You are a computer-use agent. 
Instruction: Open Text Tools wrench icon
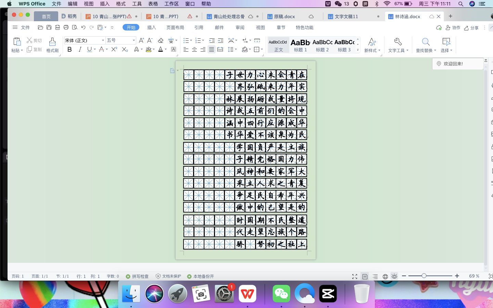[398, 42]
